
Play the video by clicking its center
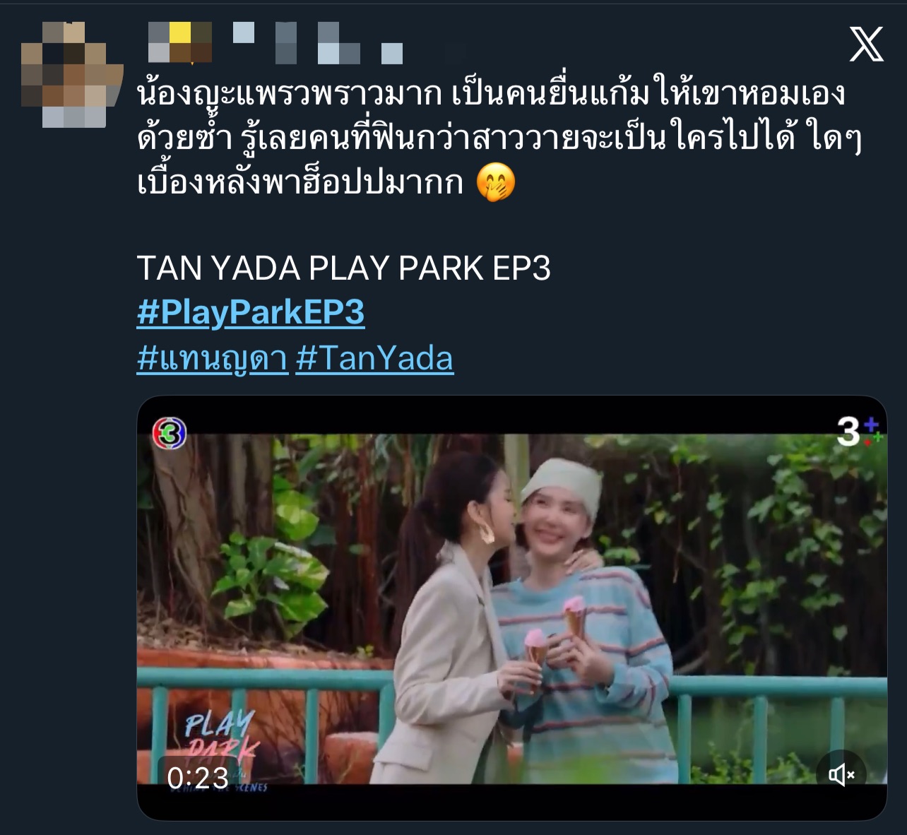tap(511, 608)
